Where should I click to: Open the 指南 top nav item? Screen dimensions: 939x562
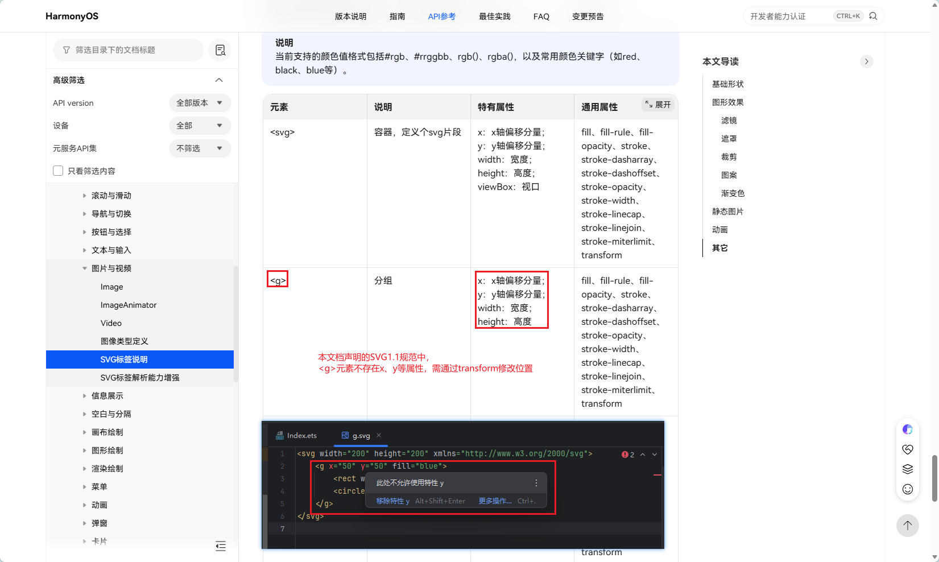coord(397,16)
